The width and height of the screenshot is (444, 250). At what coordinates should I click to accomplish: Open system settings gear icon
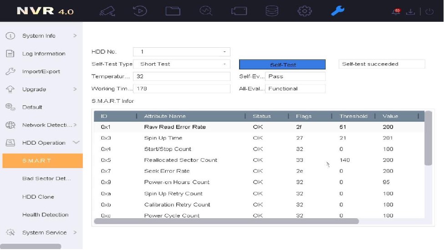pyautogui.click(x=304, y=11)
